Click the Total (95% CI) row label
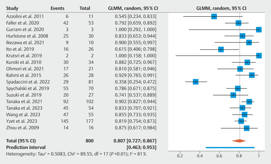The width and height of the screenshot is (271, 164). pyautogui.click(x=23, y=140)
